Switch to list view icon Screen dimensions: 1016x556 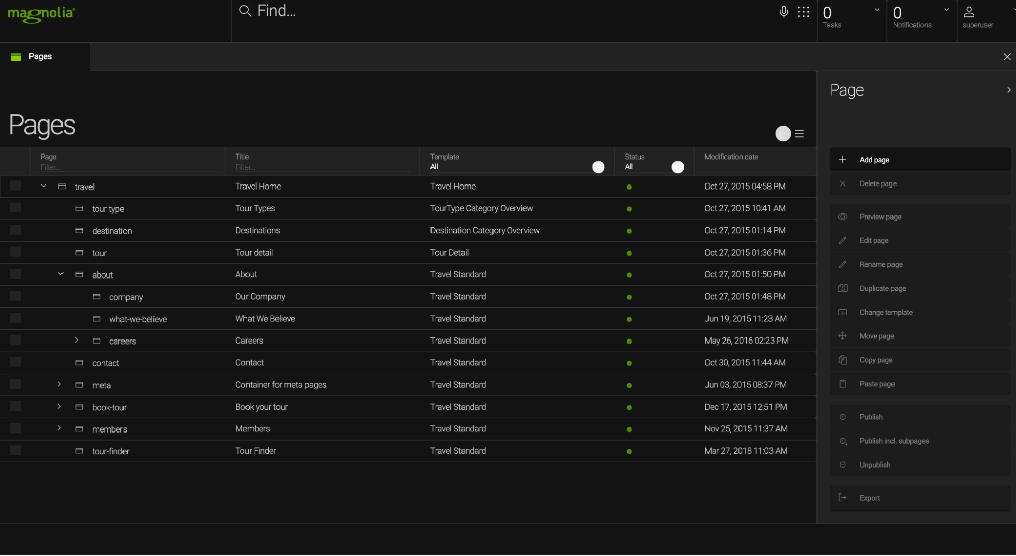(799, 134)
